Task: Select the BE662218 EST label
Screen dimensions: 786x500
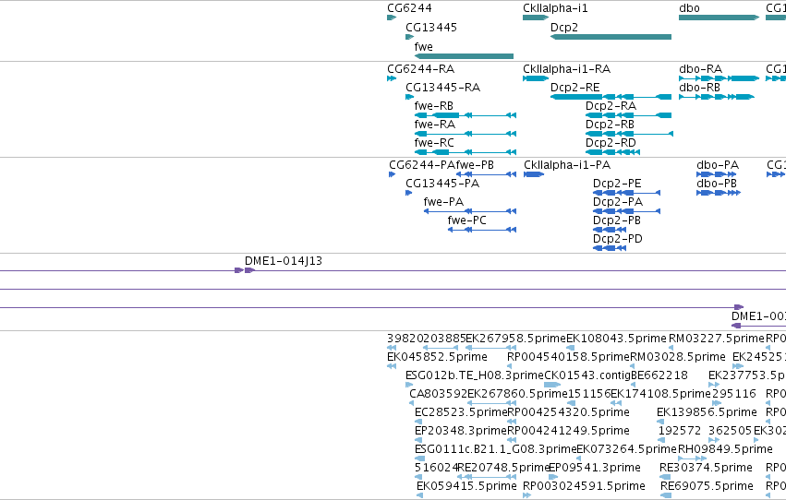Action: pyautogui.click(x=659, y=375)
